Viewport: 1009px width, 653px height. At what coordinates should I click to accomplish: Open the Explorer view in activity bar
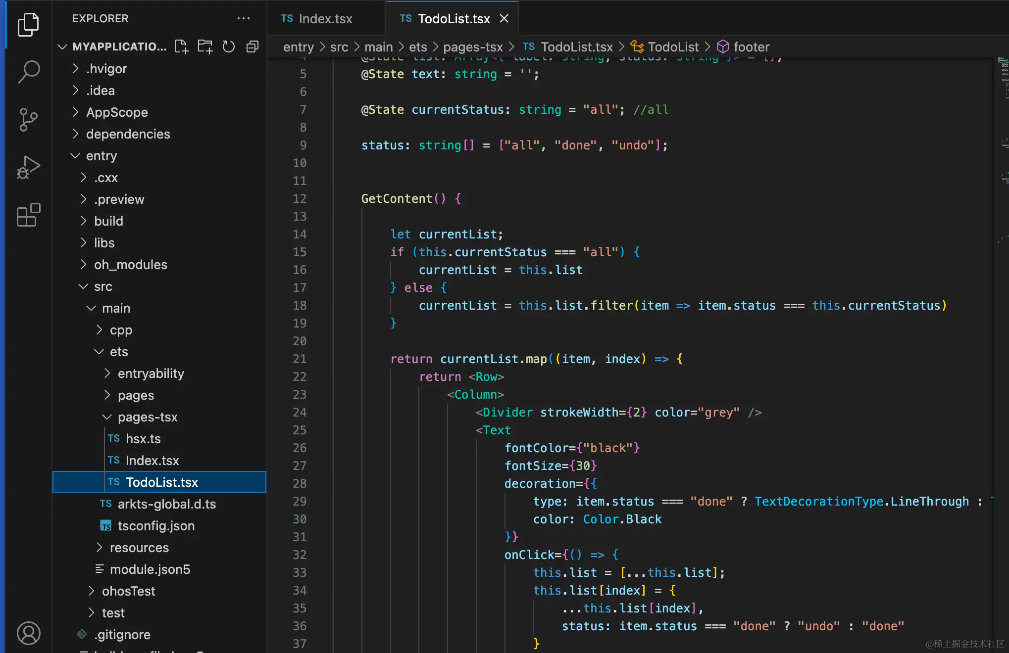coord(28,25)
